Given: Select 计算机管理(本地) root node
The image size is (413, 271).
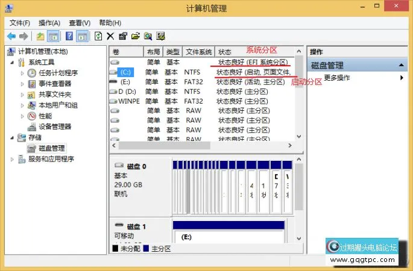Looking at the screenshot, I should point(43,52).
